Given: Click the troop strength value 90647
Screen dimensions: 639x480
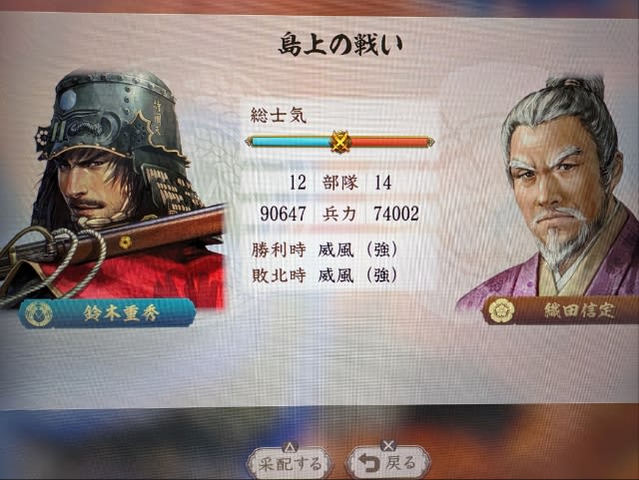Looking at the screenshot, I should 283,214.
